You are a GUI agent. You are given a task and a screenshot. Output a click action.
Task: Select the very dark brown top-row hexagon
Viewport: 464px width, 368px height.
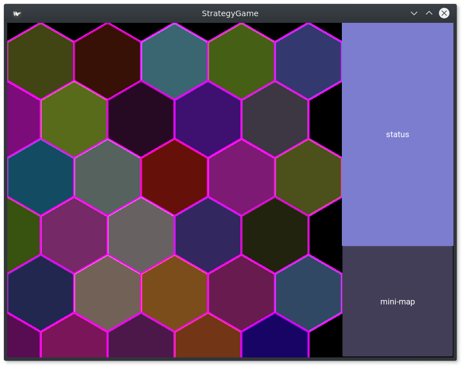coord(108,61)
